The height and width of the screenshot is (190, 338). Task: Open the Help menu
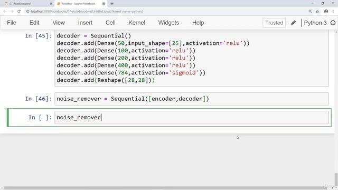tap(198, 23)
